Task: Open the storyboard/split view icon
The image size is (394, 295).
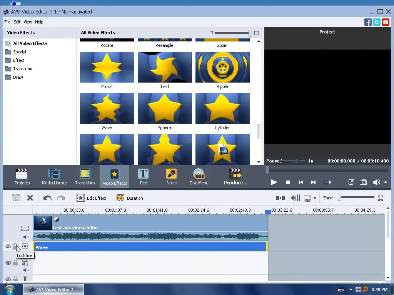Action: [280, 198]
